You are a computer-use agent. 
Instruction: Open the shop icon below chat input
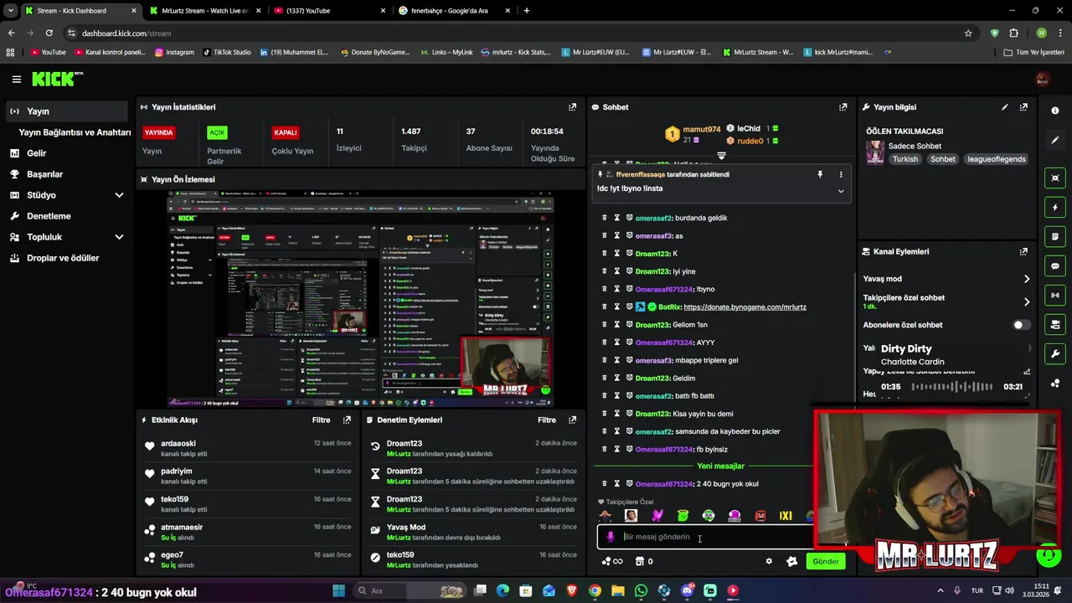[x=640, y=561]
